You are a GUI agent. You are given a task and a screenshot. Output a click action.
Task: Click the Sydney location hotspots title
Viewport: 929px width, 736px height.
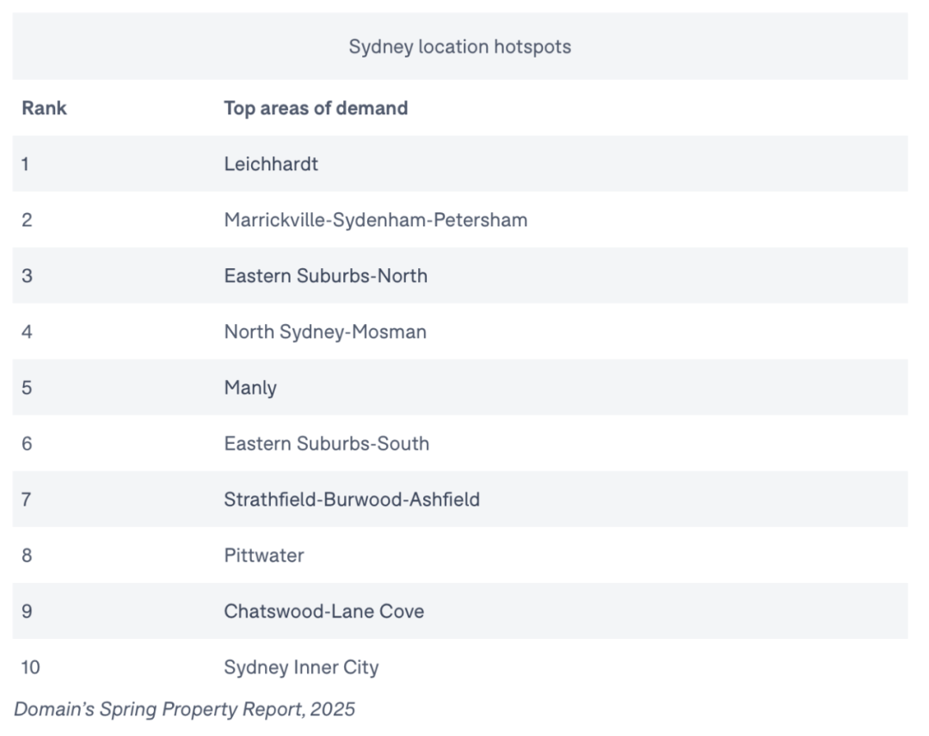(459, 46)
